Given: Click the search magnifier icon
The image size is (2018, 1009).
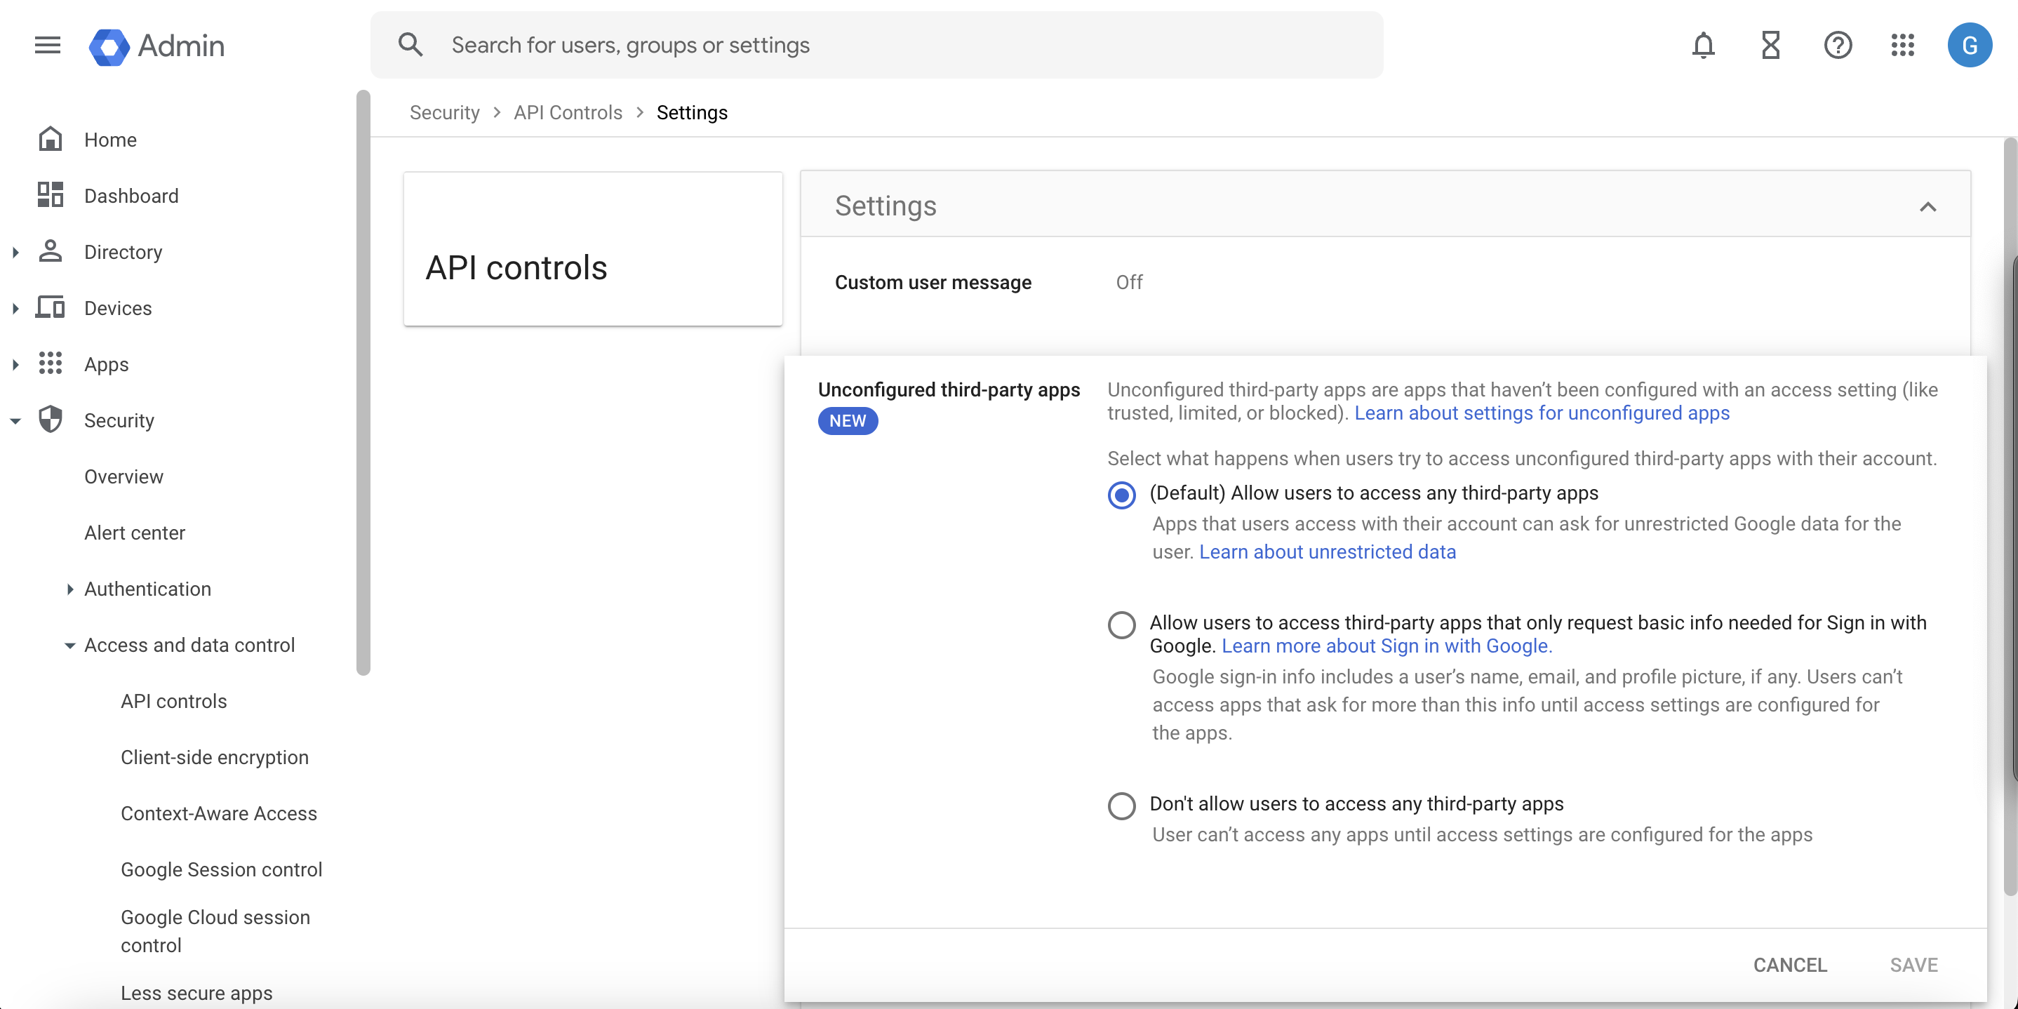Looking at the screenshot, I should tap(410, 46).
